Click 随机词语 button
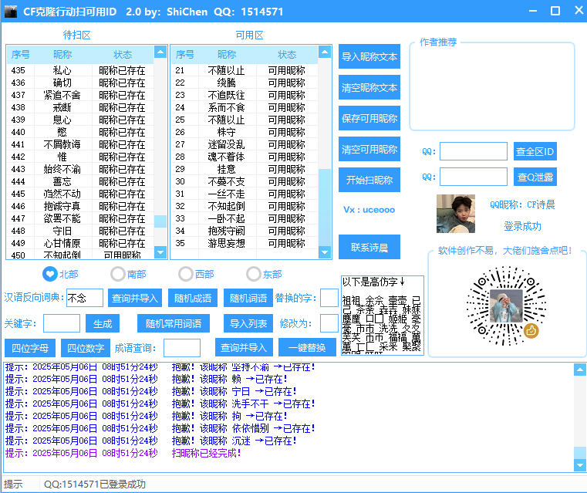Viewport: 587px width, 493px height. 248,298
